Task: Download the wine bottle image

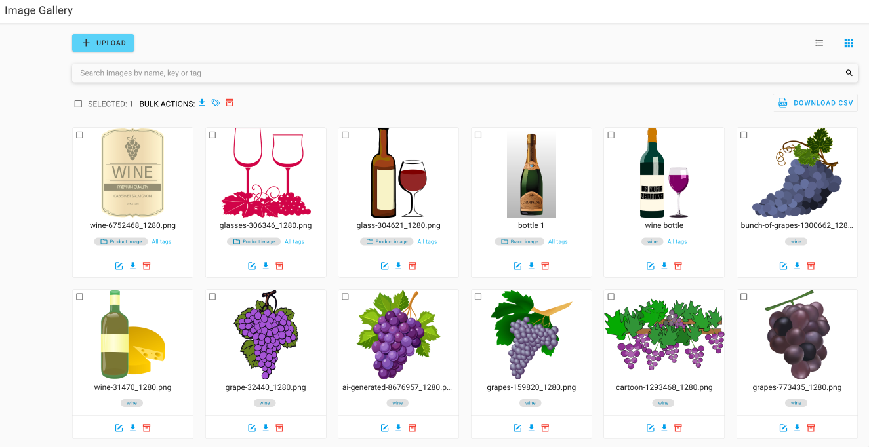Action: (x=664, y=265)
